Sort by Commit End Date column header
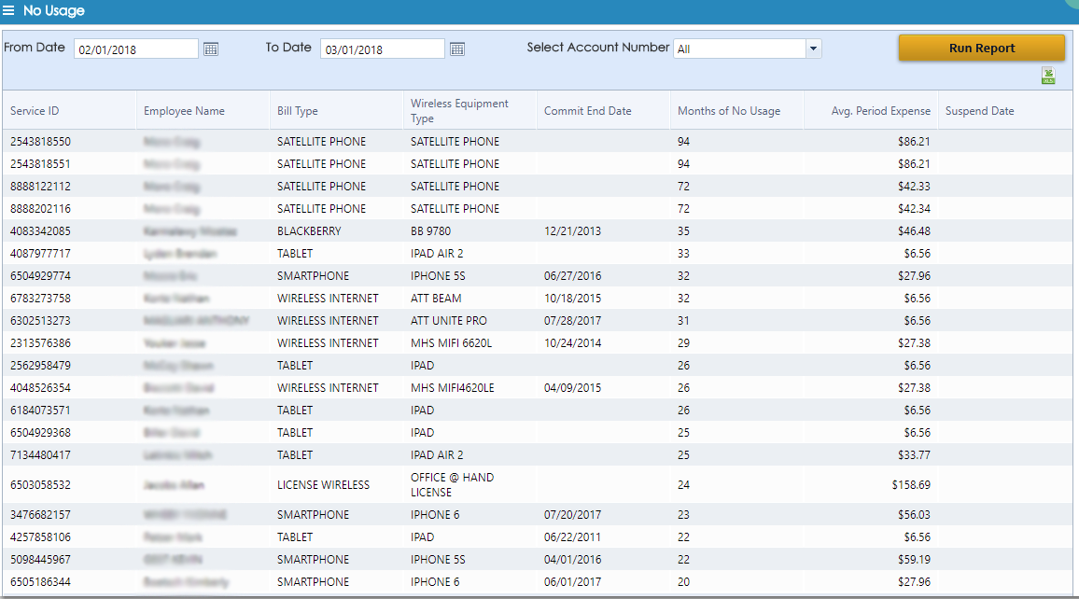This screenshot has width=1079, height=599. pos(587,111)
